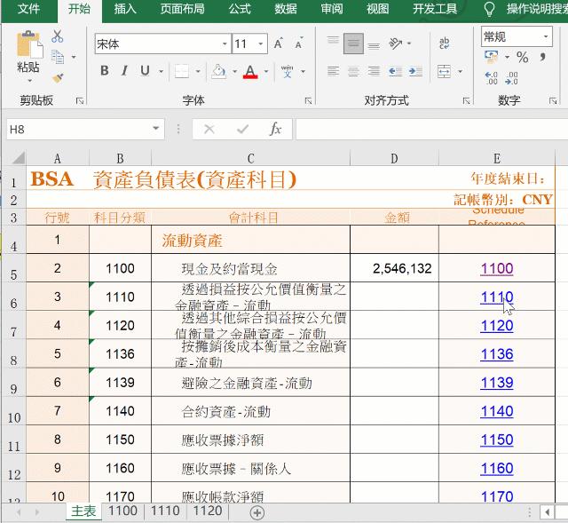Switch to 页面布局 ribbon tab
This screenshot has height=523, width=568.
tap(182, 9)
